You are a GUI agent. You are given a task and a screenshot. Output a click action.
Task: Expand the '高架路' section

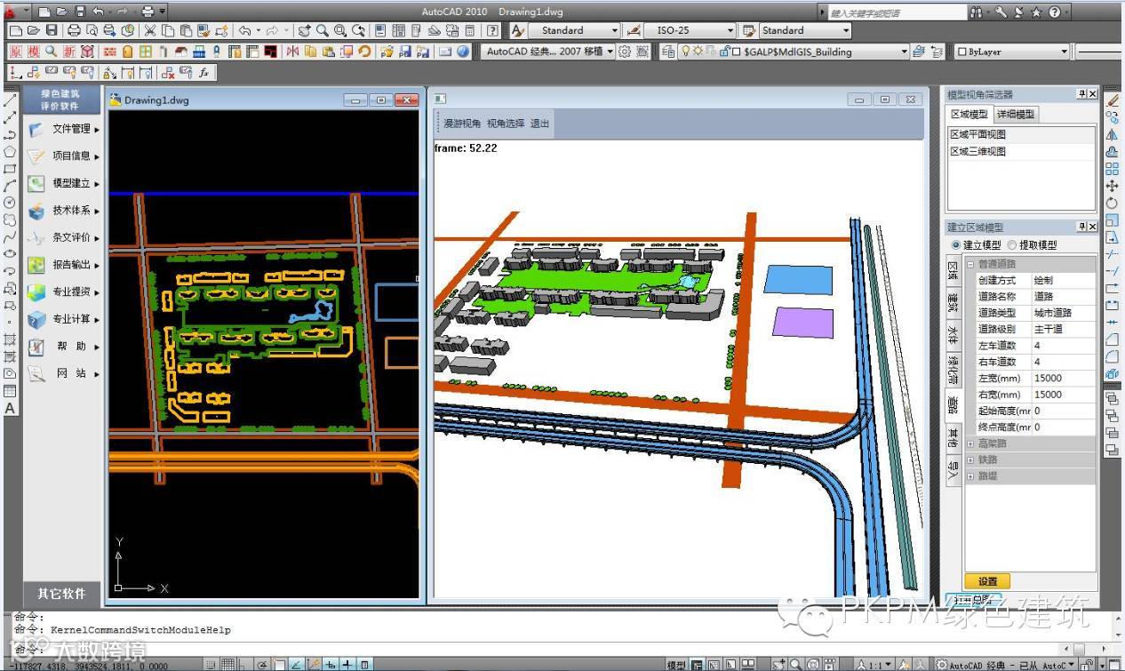coord(970,443)
